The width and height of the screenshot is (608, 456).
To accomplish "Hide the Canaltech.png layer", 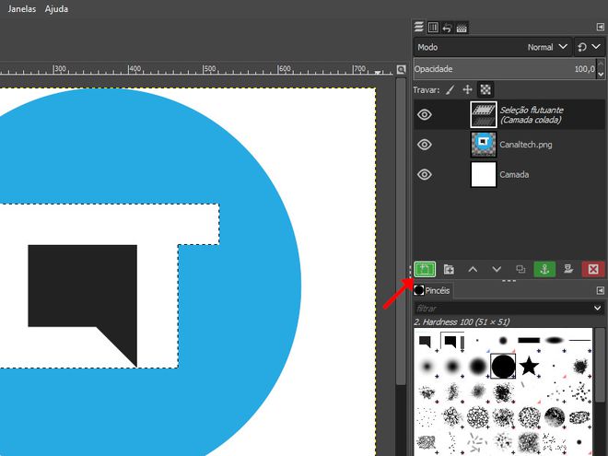I will coord(425,145).
